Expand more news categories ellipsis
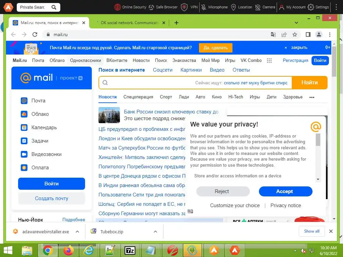 point(312,97)
